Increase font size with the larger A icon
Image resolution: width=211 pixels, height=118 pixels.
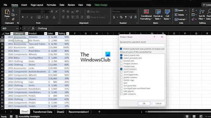(x=52, y=11)
